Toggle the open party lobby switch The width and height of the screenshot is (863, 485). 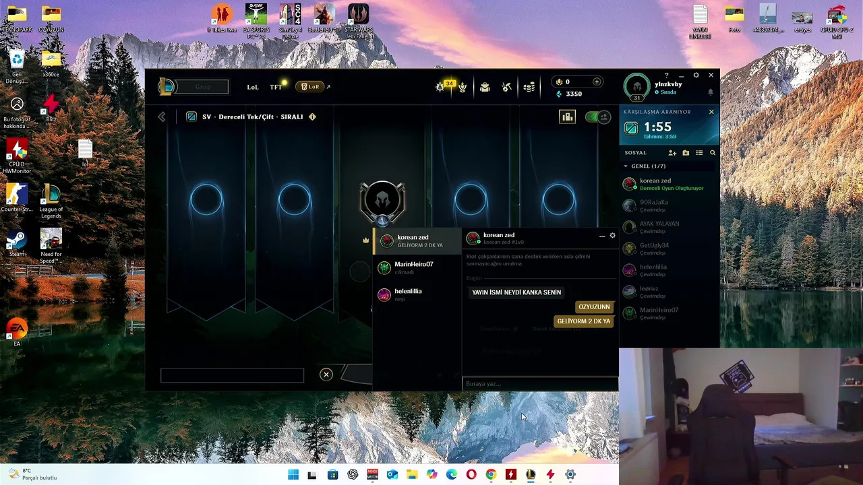click(x=597, y=117)
